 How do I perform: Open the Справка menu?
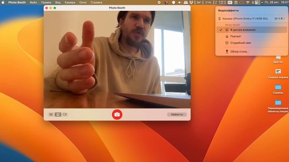[96, 2]
